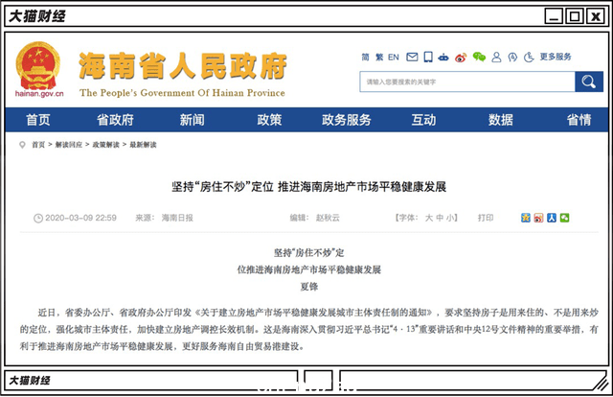Open 更多服务 more services
The width and height of the screenshot is (613, 397).
tap(556, 57)
